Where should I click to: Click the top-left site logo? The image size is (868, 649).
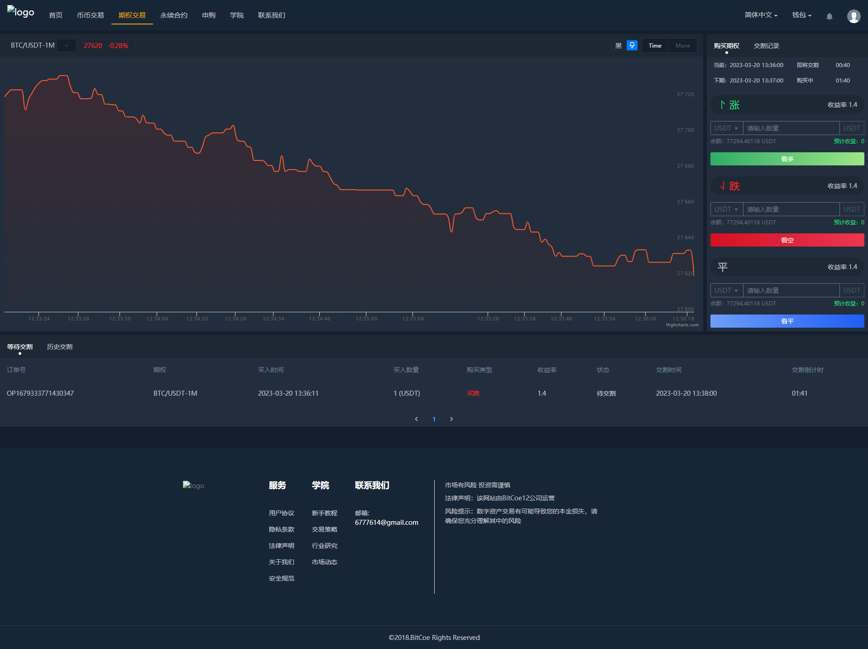click(x=21, y=12)
